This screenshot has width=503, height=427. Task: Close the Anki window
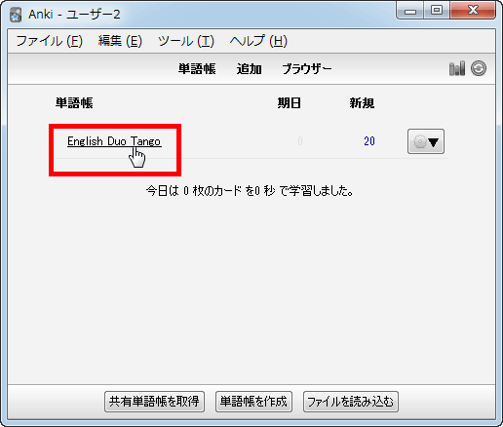click(473, 11)
